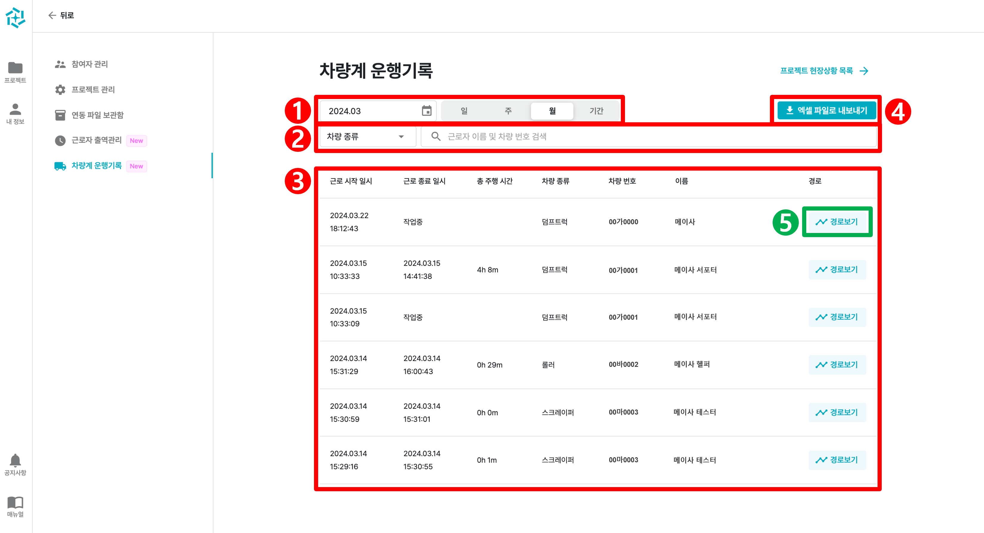Switch to the 월 tab
Viewport: 984px width, 533px height.
click(552, 111)
